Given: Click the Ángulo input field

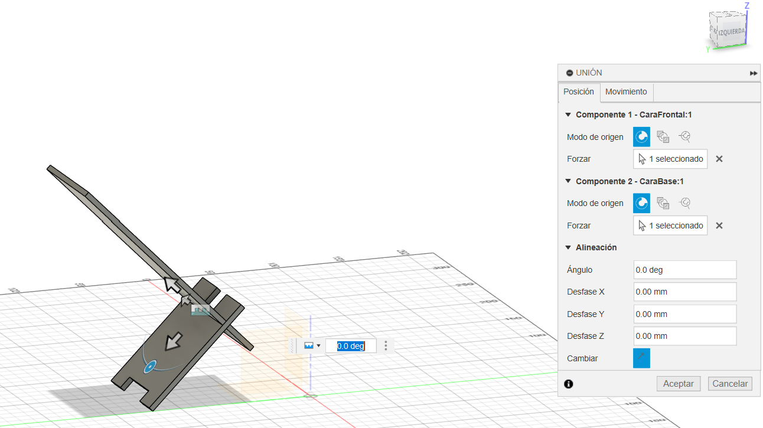Looking at the screenshot, I should pos(685,270).
